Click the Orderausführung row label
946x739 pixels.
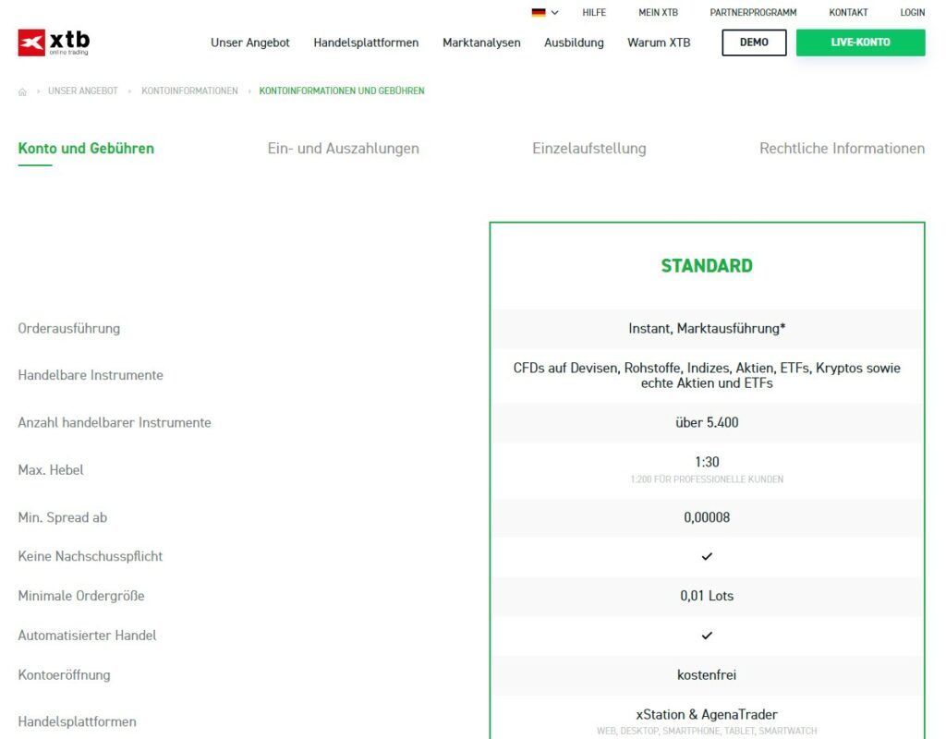pyautogui.click(x=68, y=329)
